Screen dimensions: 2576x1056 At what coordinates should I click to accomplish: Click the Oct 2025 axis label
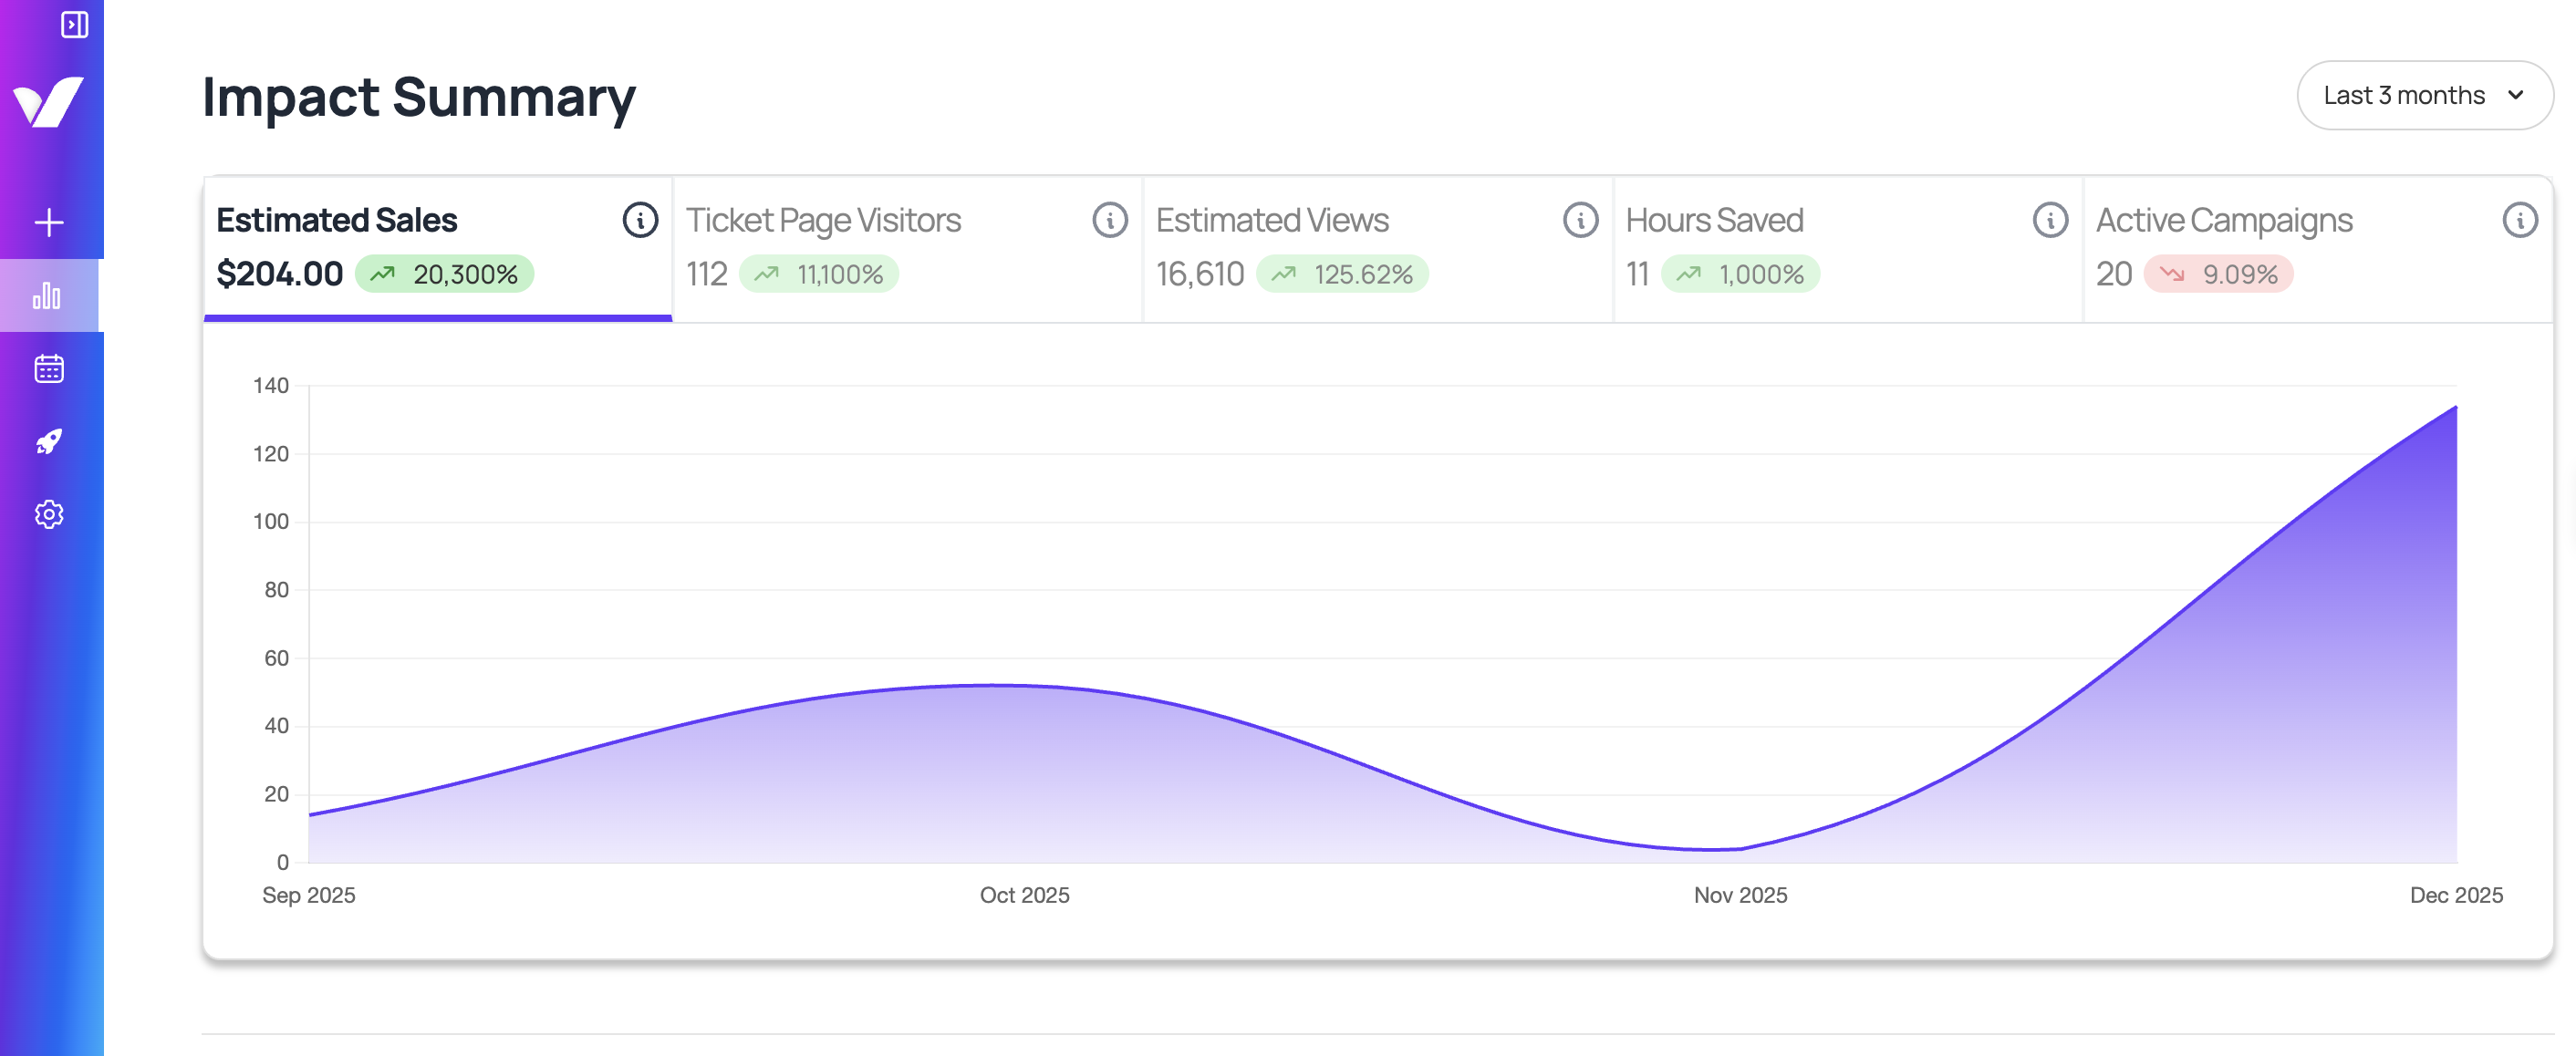[x=1024, y=895]
